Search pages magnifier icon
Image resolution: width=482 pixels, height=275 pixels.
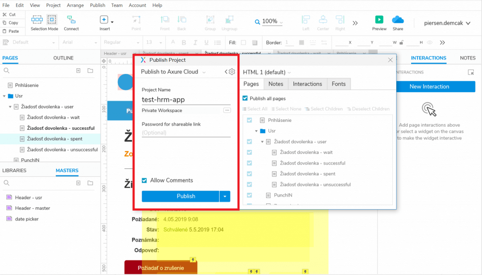point(6,71)
